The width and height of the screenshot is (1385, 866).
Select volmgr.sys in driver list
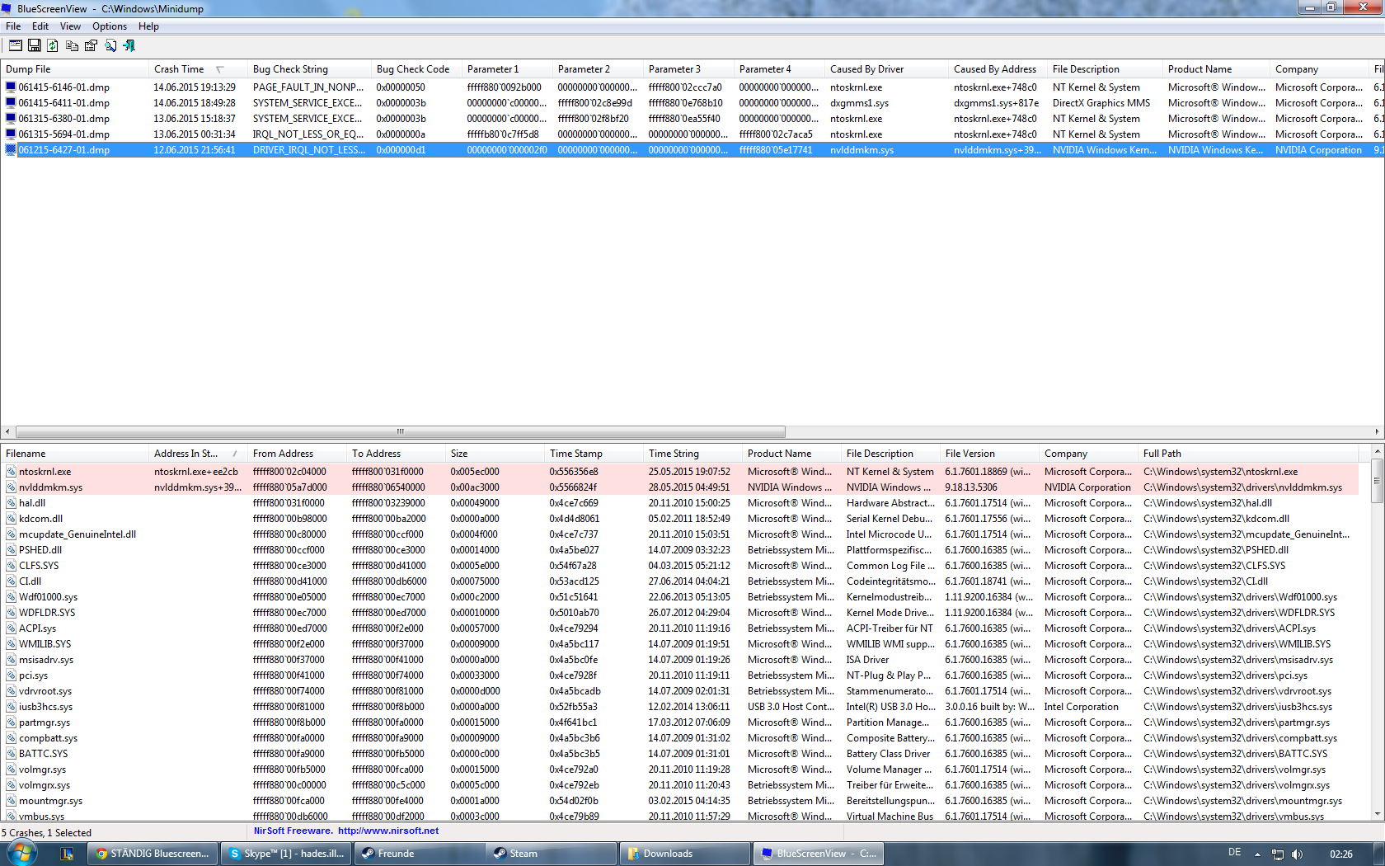pos(42,770)
